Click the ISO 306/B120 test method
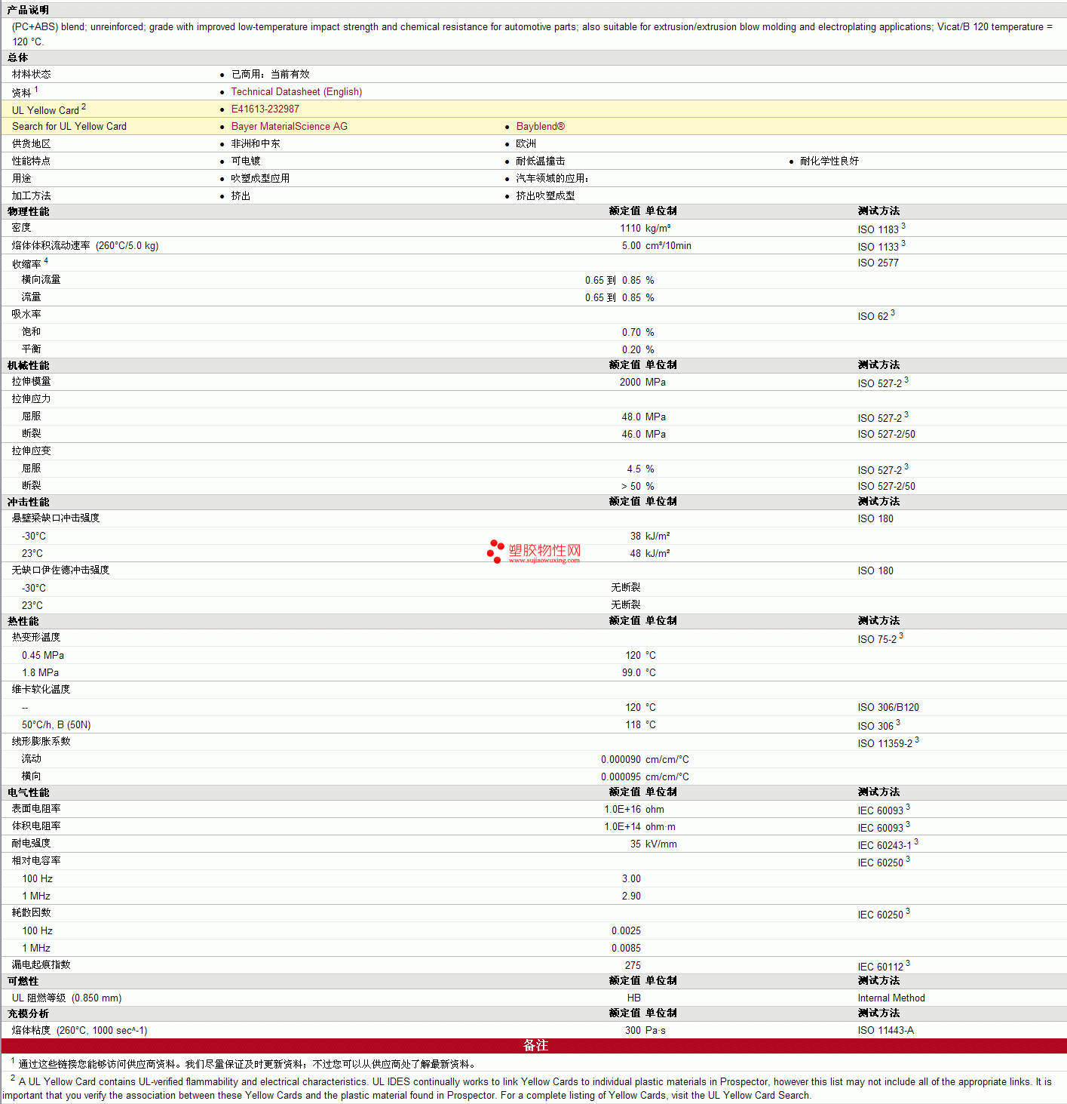This screenshot has height=1104, width=1067. [x=888, y=707]
